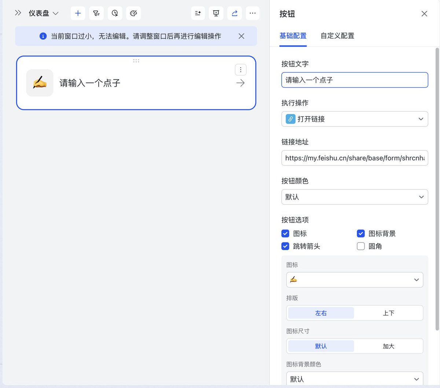The image size is (440, 388).
Task: Enable the 圆角 checkbox
Action: (361, 246)
